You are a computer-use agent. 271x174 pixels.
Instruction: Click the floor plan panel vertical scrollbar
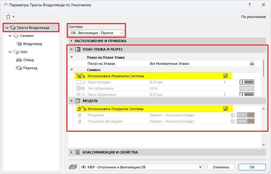click(x=263, y=68)
